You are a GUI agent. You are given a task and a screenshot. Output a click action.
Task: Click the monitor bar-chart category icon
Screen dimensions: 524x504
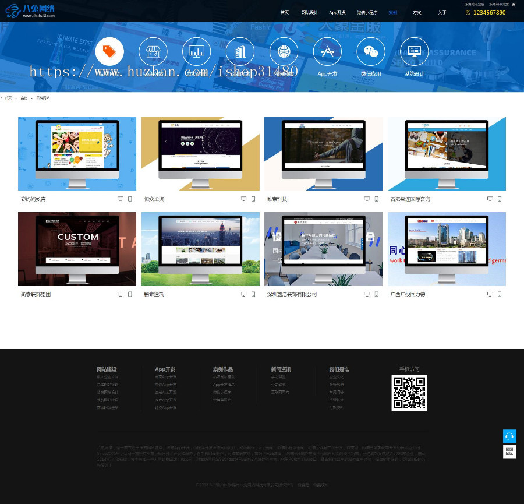[x=197, y=51]
